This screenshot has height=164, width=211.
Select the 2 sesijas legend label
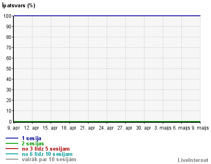click(33, 143)
